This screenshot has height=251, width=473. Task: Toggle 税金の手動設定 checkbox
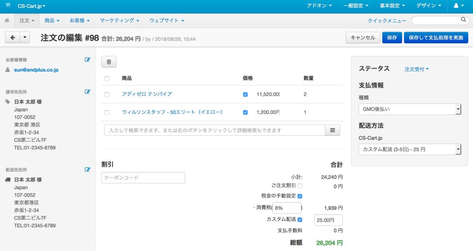tap(300, 196)
